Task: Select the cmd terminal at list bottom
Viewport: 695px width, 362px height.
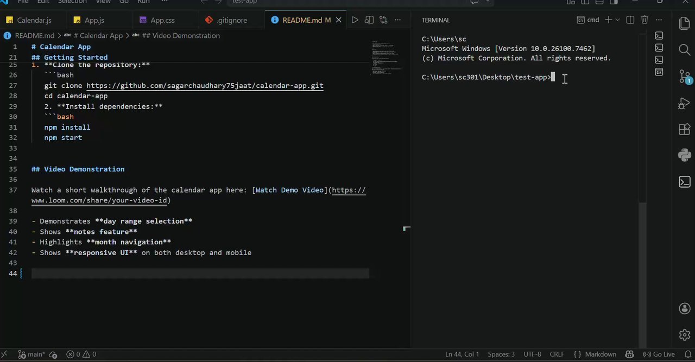Action: pyautogui.click(x=659, y=72)
